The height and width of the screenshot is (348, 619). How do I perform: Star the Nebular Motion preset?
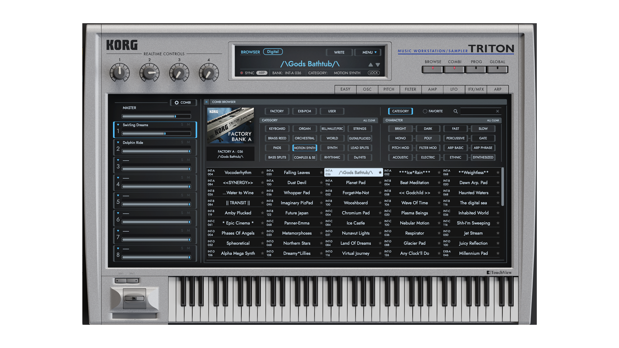[439, 223]
